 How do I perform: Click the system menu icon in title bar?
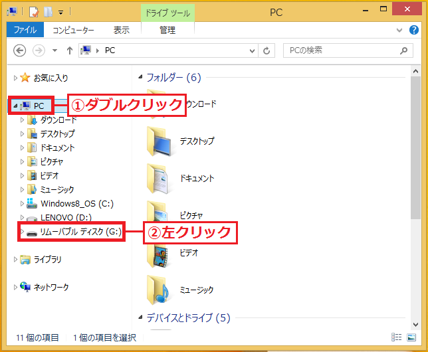coord(12,11)
